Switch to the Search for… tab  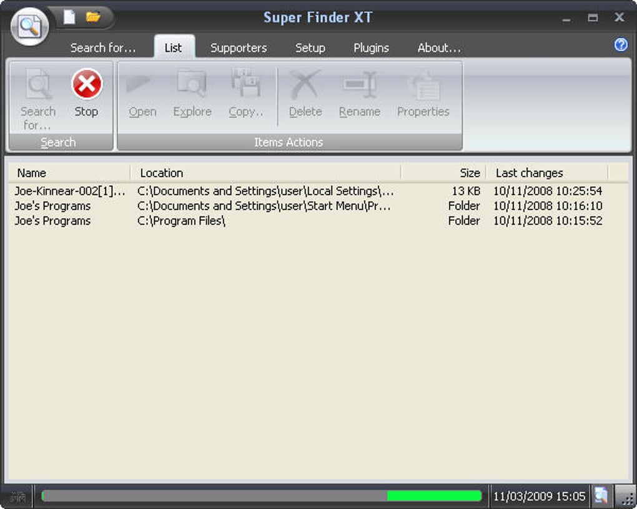point(103,48)
